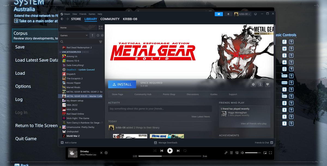
Task: Select Deadlock - Update Queued entry
Action: click(80, 70)
